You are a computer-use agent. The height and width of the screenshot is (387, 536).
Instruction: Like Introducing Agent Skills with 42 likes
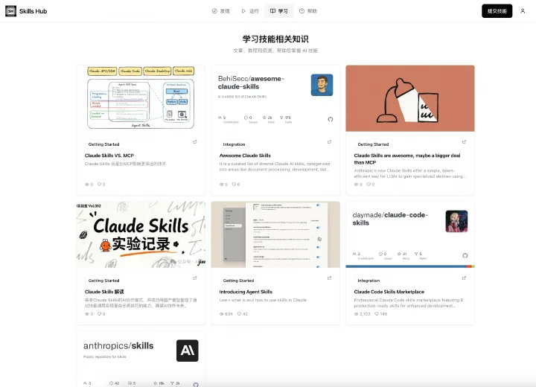[x=239, y=314]
